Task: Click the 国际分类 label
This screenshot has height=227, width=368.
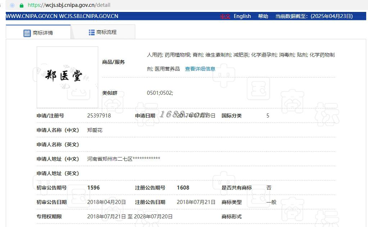Action: [231, 116]
